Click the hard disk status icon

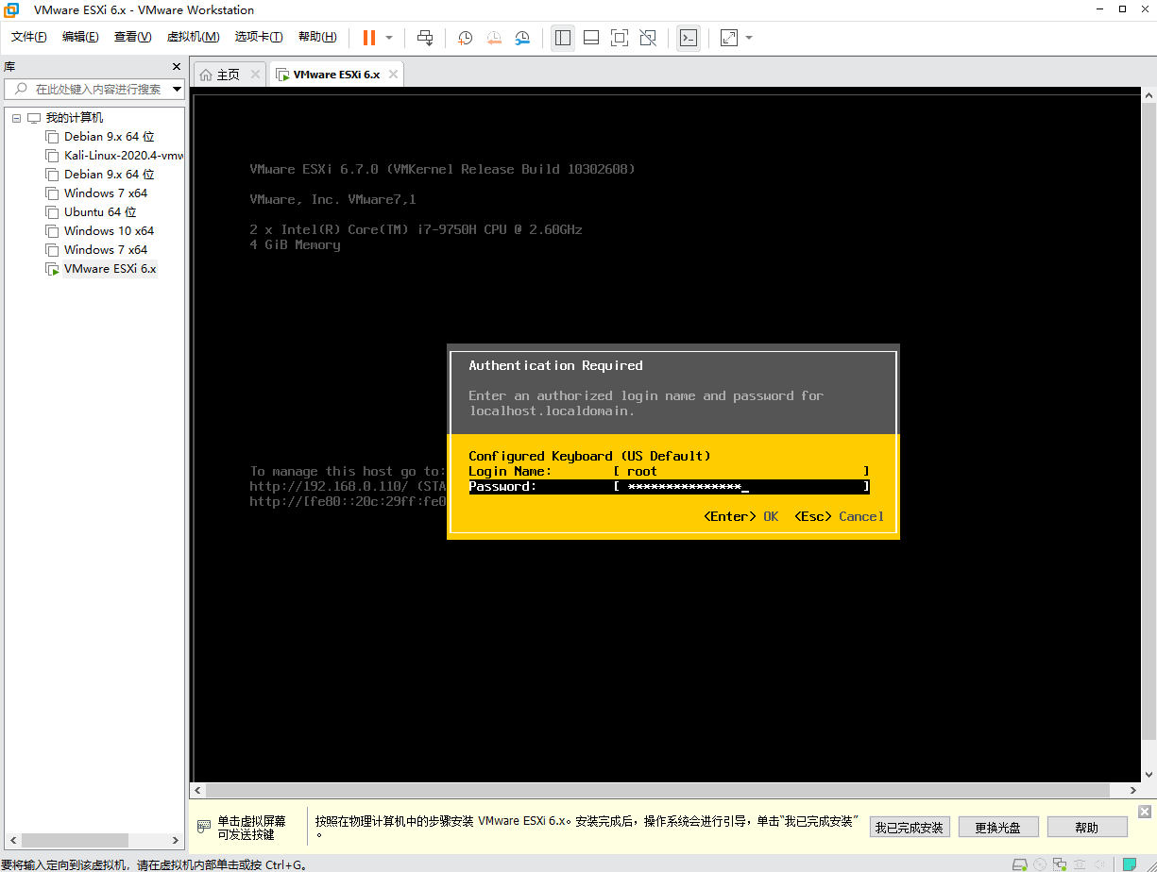pyautogui.click(x=1019, y=864)
